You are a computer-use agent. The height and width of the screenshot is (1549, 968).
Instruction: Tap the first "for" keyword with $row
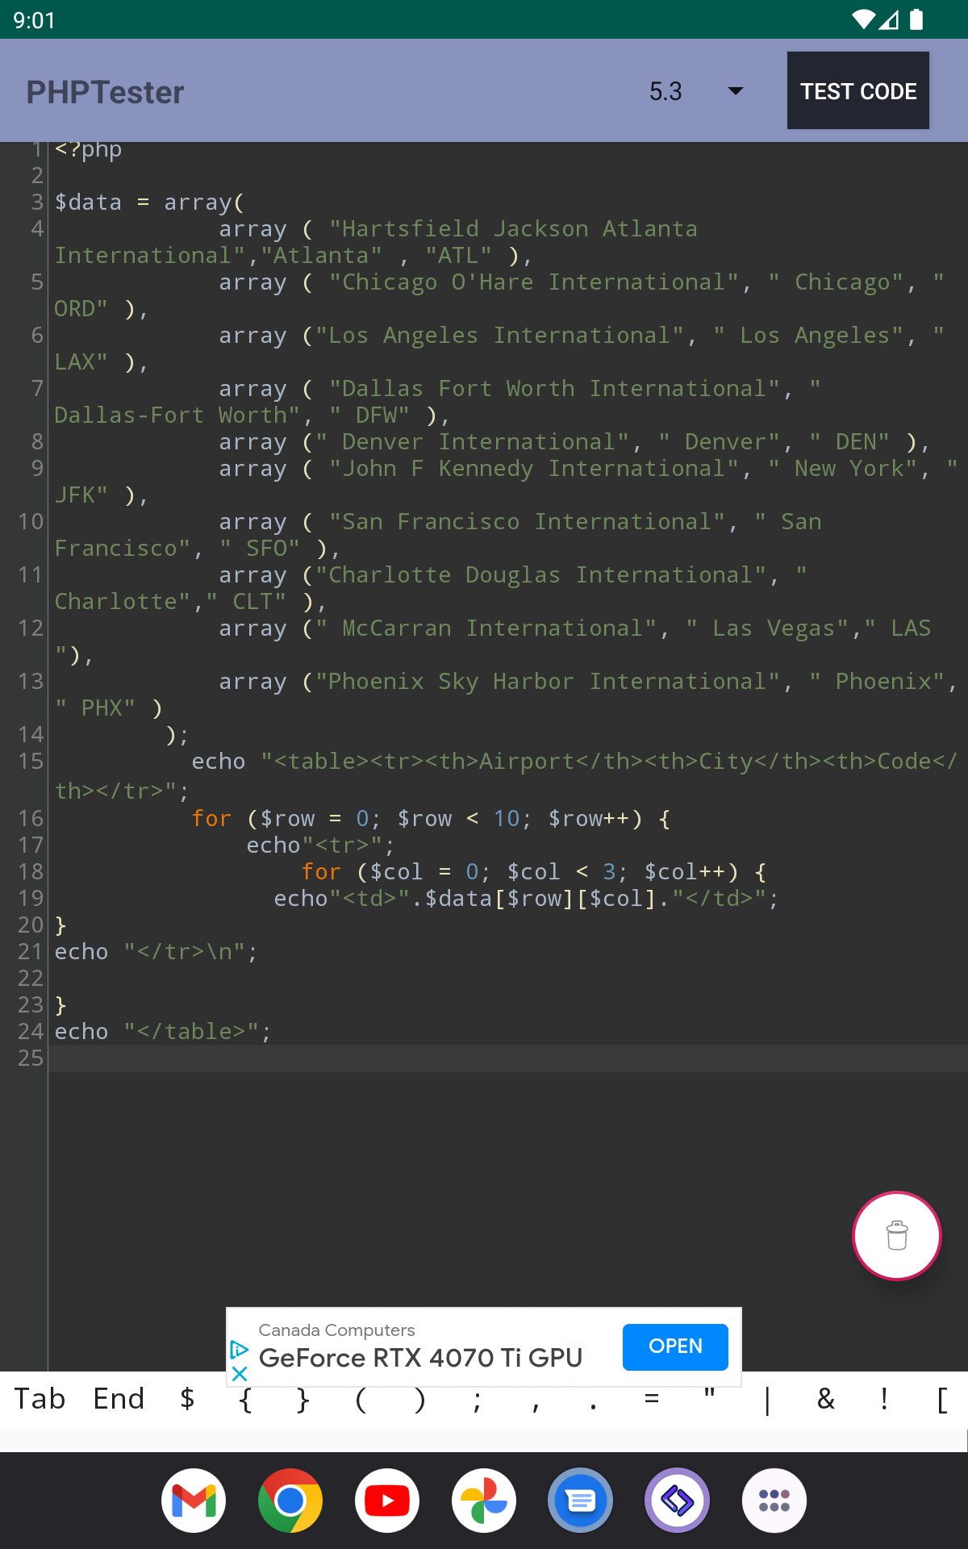point(211,818)
